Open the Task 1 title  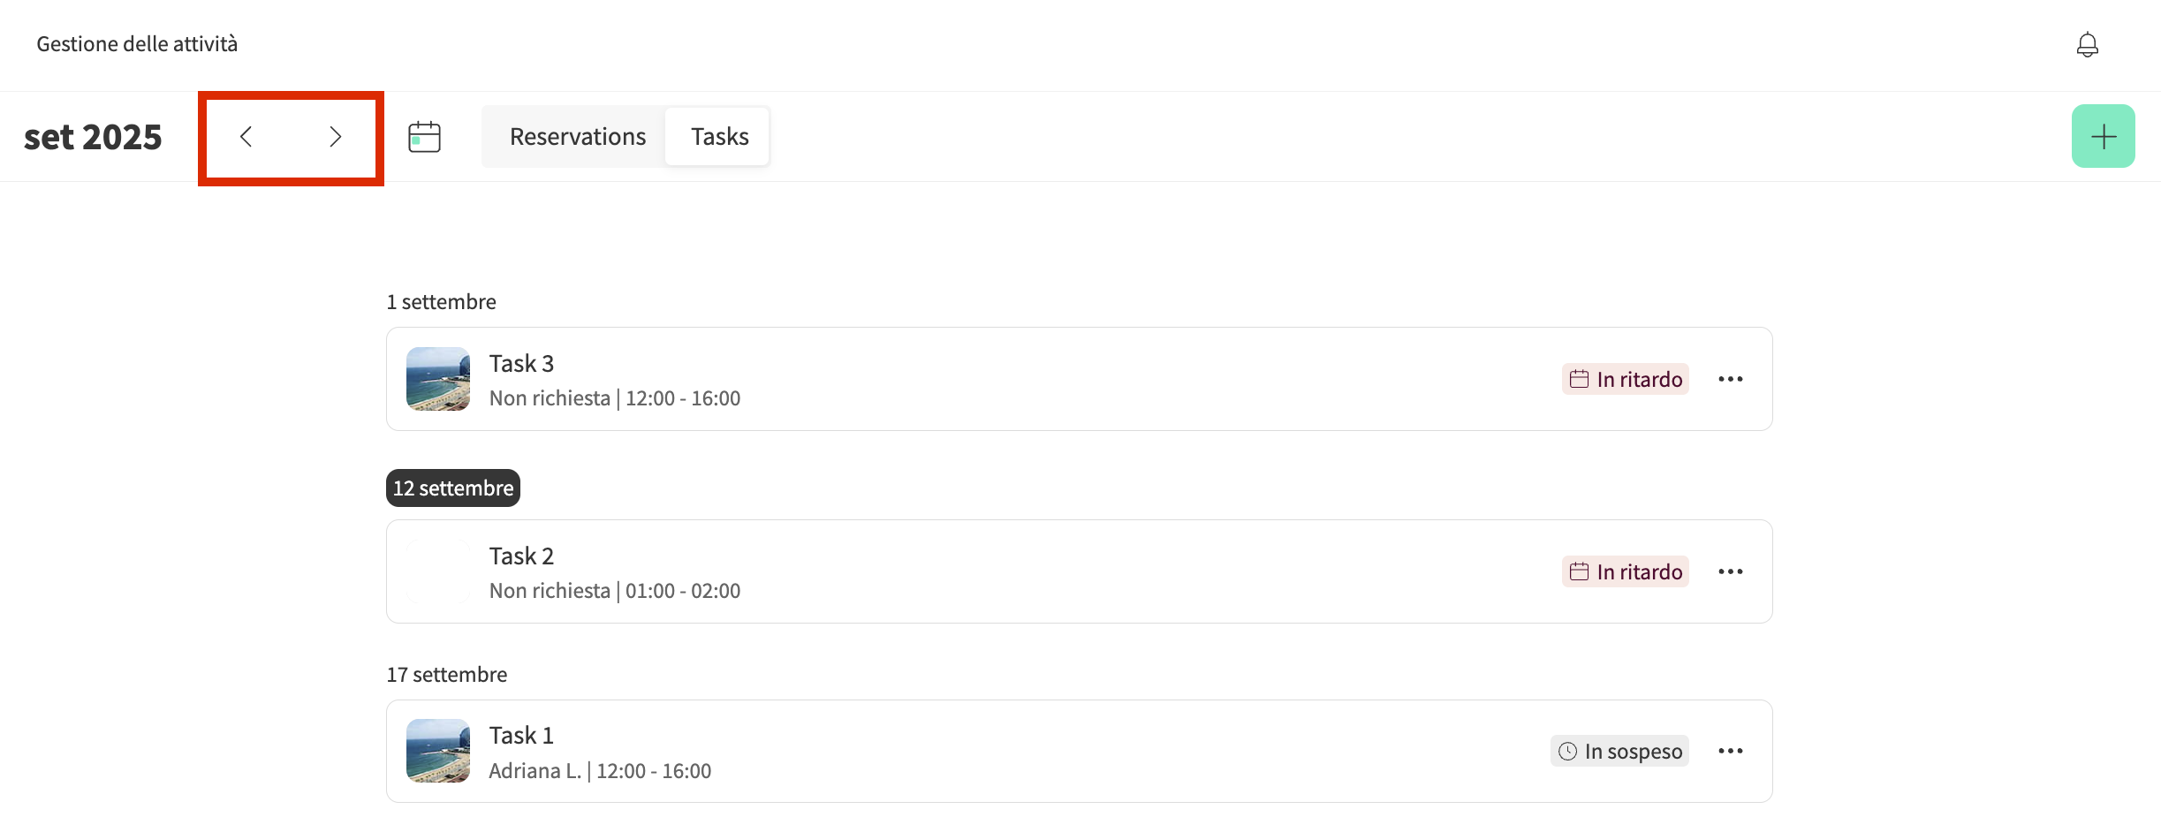tap(521, 735)
